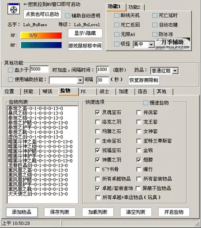Click the 间隔 seconds field showing 30
The image size is (201, 228).
coord(103,80)
